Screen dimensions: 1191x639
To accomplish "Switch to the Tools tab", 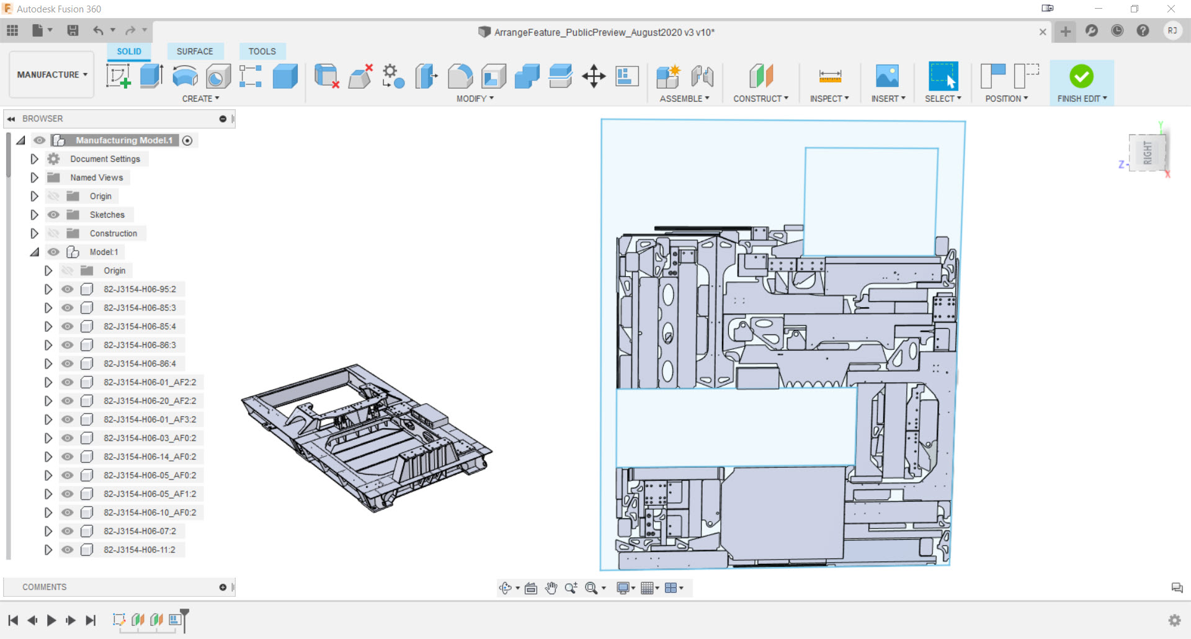I will [262, 51].
